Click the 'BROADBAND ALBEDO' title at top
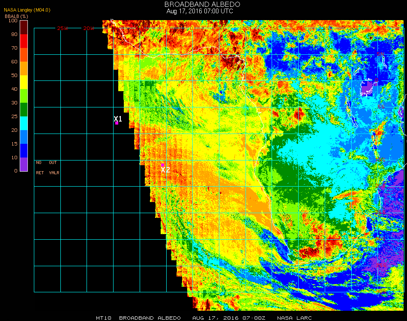 click(x=202, y=4)
